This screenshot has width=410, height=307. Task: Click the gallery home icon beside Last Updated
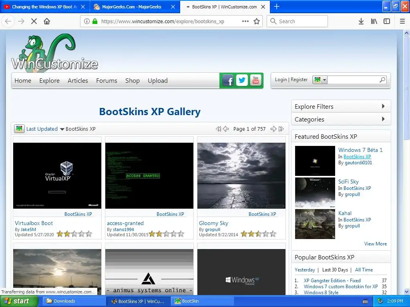(x=19, y=129)
